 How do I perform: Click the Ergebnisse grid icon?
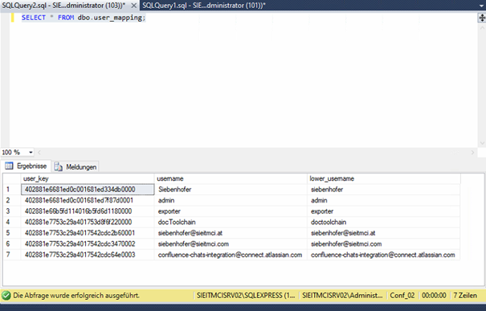click(x=9, y=166)
